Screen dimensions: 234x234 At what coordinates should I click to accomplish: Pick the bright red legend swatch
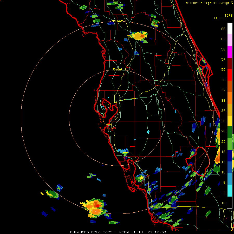[230, 75]
